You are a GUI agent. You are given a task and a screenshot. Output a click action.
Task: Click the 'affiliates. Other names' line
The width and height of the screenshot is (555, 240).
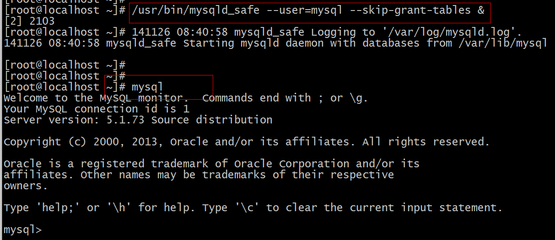pos(199,175)
